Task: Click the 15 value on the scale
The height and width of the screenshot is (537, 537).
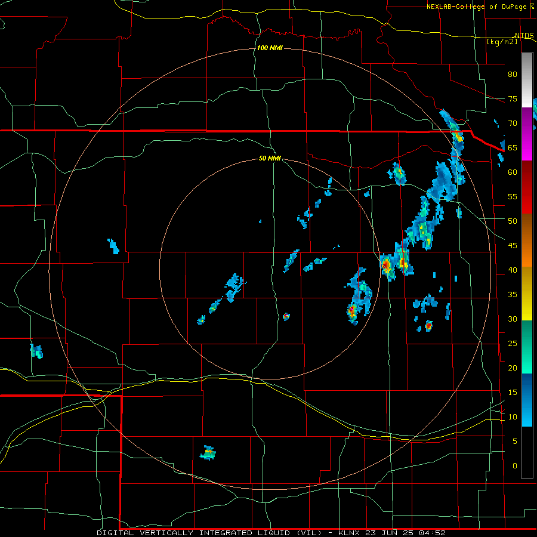Action: (513, 392)
